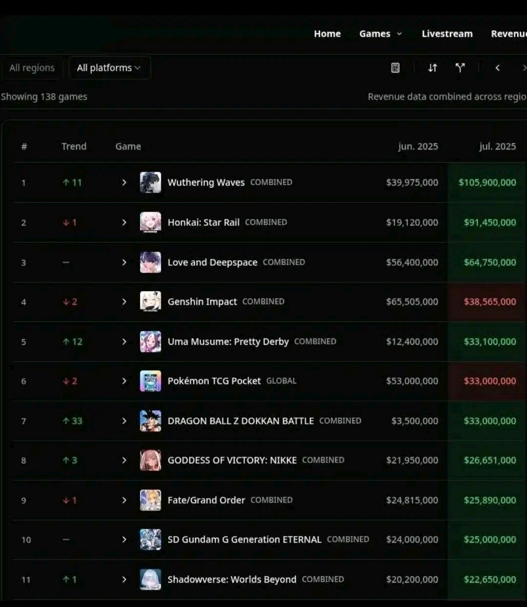
Task: Click the Honkai: Star Rail game name
Action: coord(203,222)
